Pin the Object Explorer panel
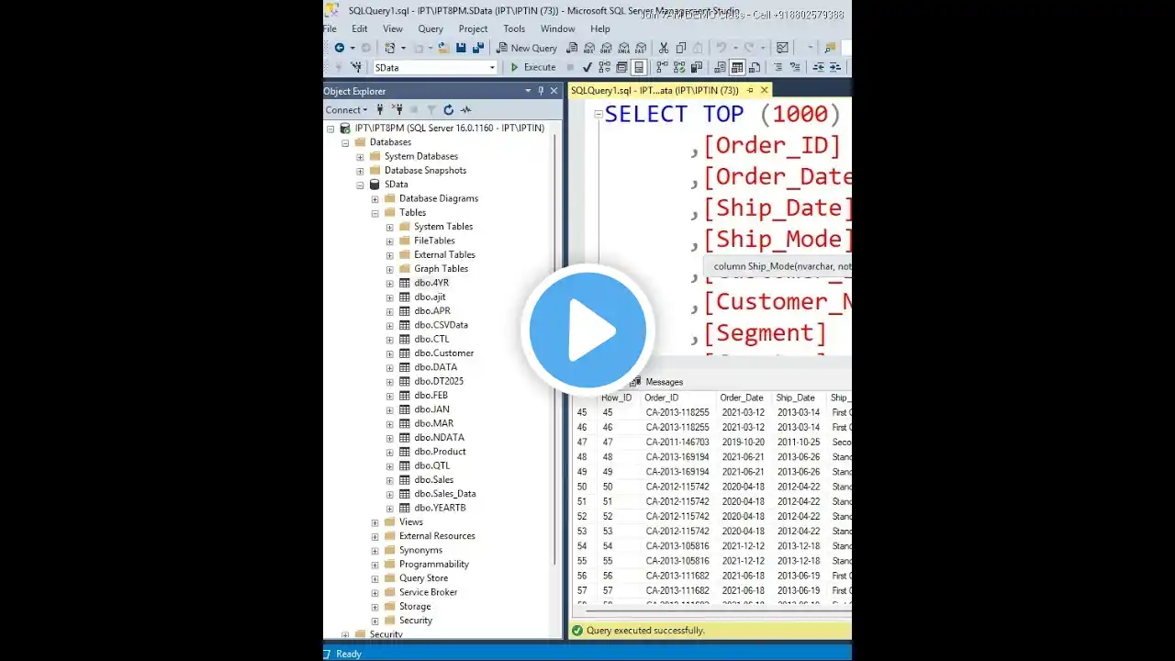1175x661 pixels. pos(541,91)
